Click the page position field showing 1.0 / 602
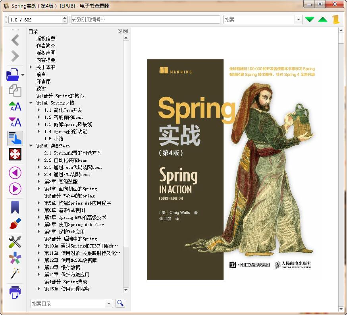Image resolution: width=347 pixels, height=315 pixels. pos(35,20)
